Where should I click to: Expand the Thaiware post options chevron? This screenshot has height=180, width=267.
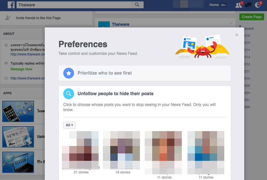pos(231,23)
